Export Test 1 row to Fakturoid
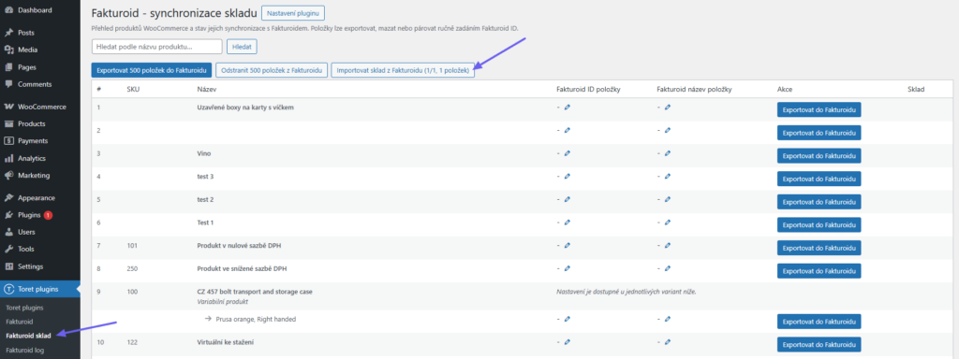 [x=819, y=224]
